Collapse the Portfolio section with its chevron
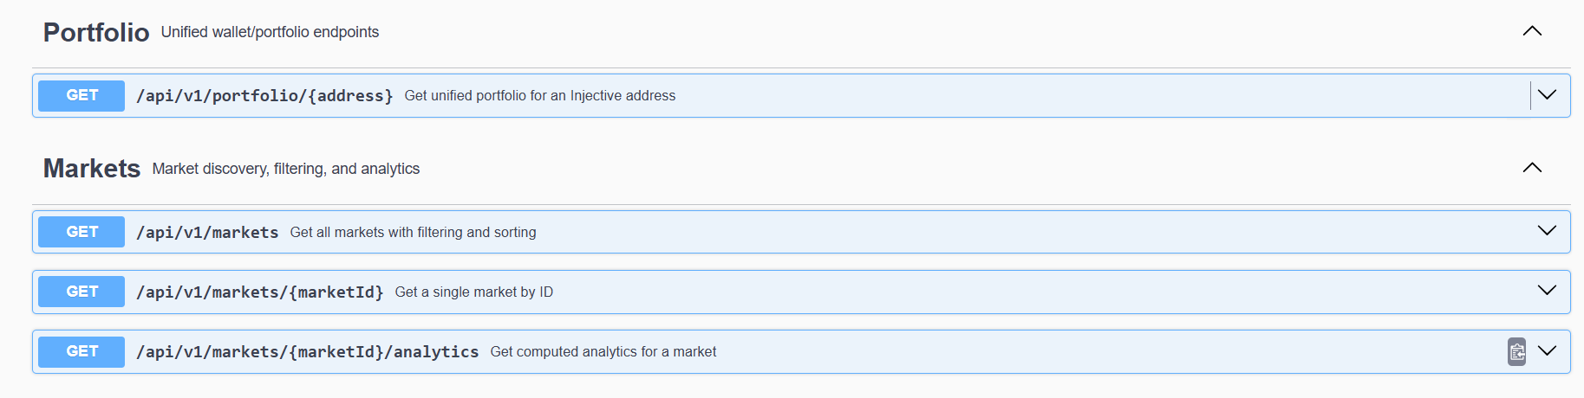Screen dimensions: 1584x398 click(1532, 31)
